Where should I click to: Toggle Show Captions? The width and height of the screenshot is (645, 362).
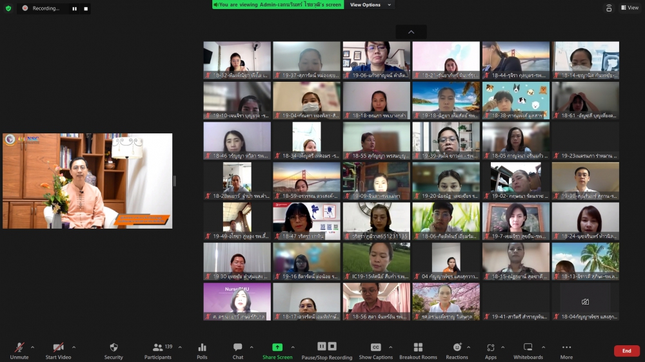coord(375,348)
